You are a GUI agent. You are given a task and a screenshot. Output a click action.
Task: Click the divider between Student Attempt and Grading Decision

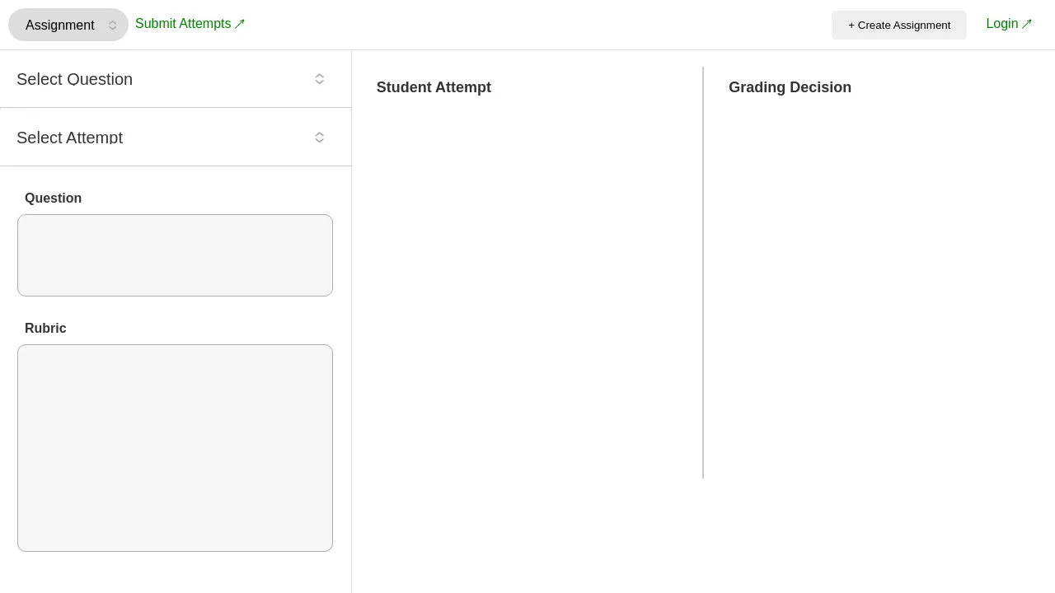(x=703, y=272)
